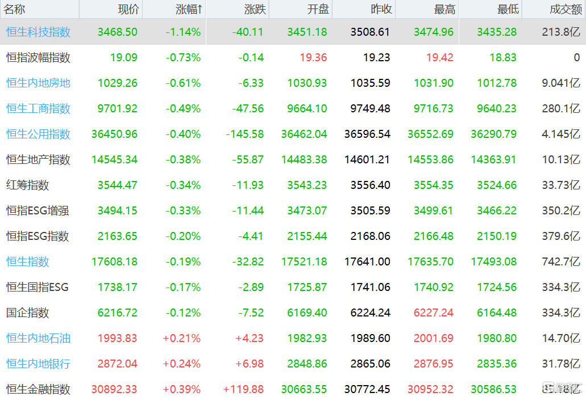Click the 名称 column header
Screen dimensions: 586x397
(15, 9)
